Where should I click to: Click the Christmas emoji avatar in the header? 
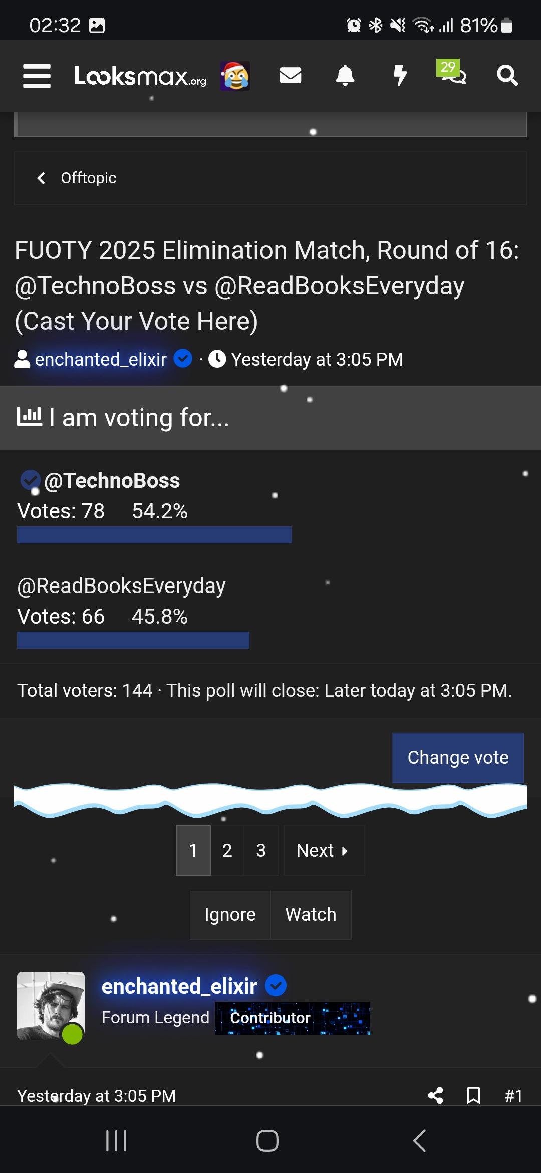coord(235,76)
